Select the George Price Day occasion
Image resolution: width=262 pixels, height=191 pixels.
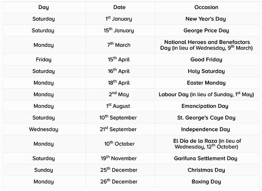(x=206, y=30)
